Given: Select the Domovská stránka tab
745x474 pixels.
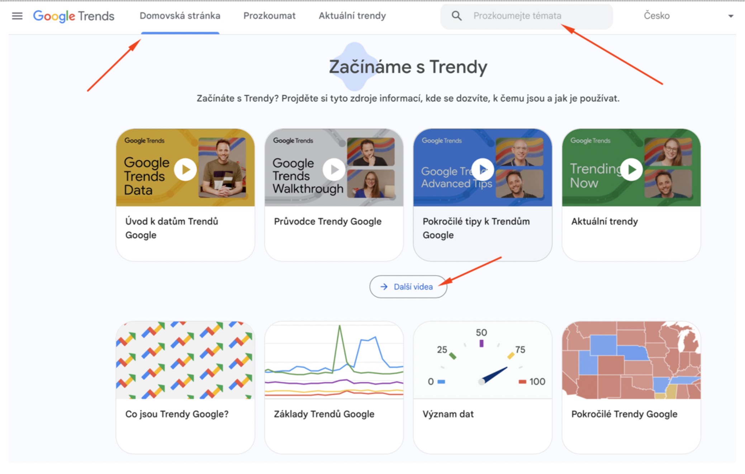Looking at the screenshot, I should (180, 16).
